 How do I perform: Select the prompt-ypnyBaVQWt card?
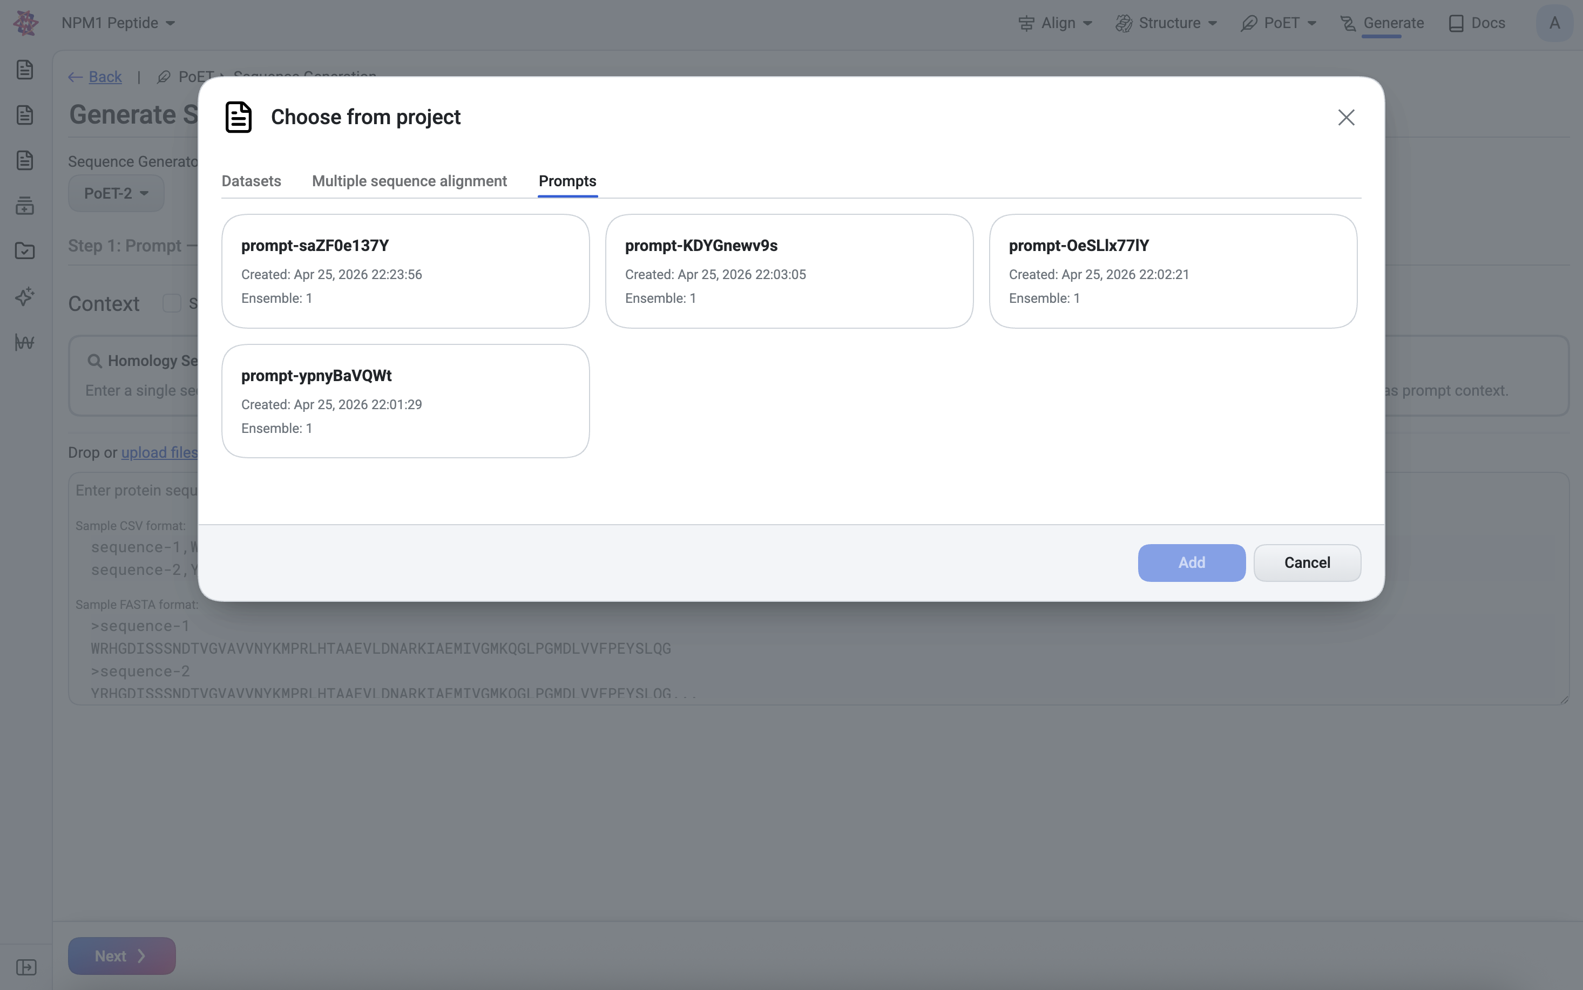[405, 401]
